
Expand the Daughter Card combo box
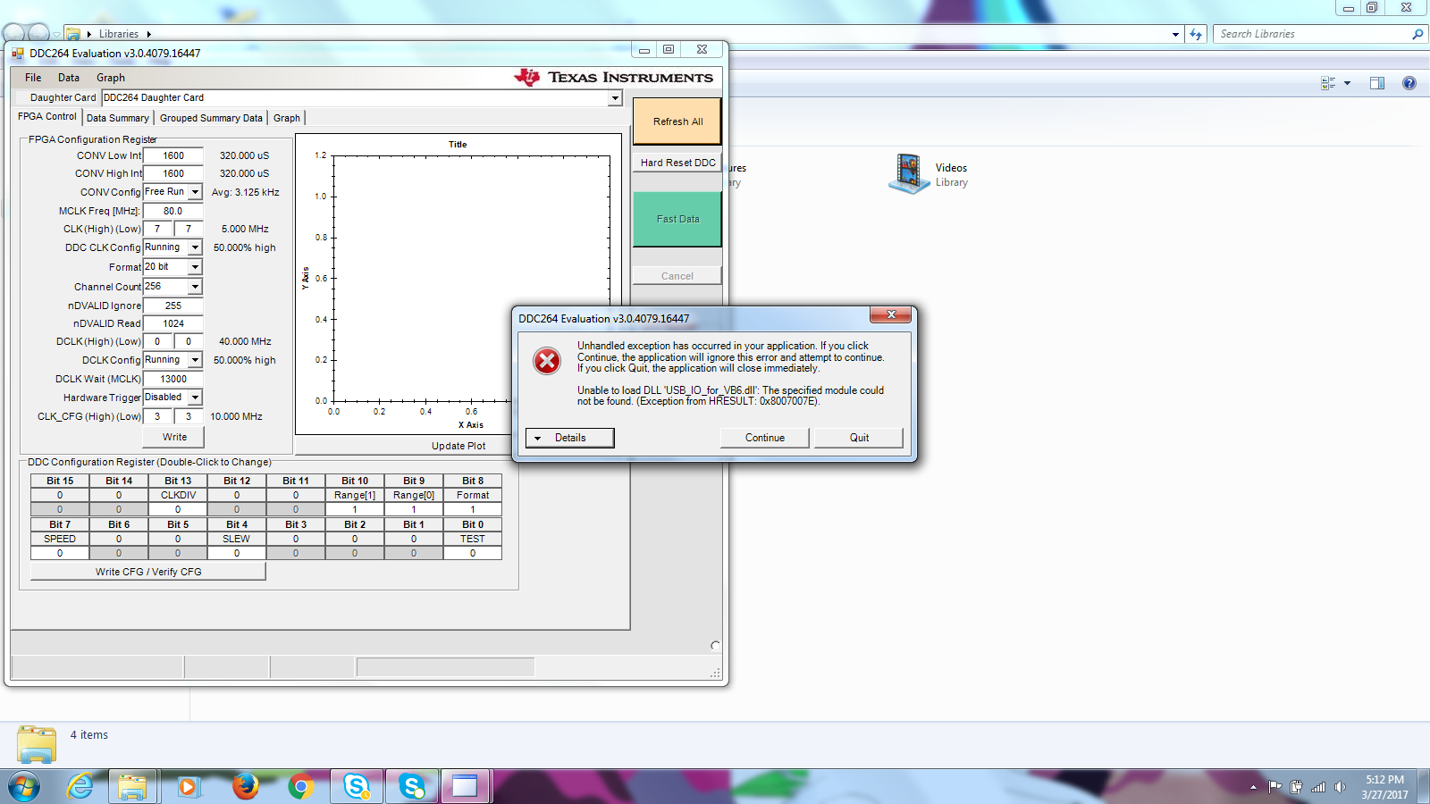[615, 98]
